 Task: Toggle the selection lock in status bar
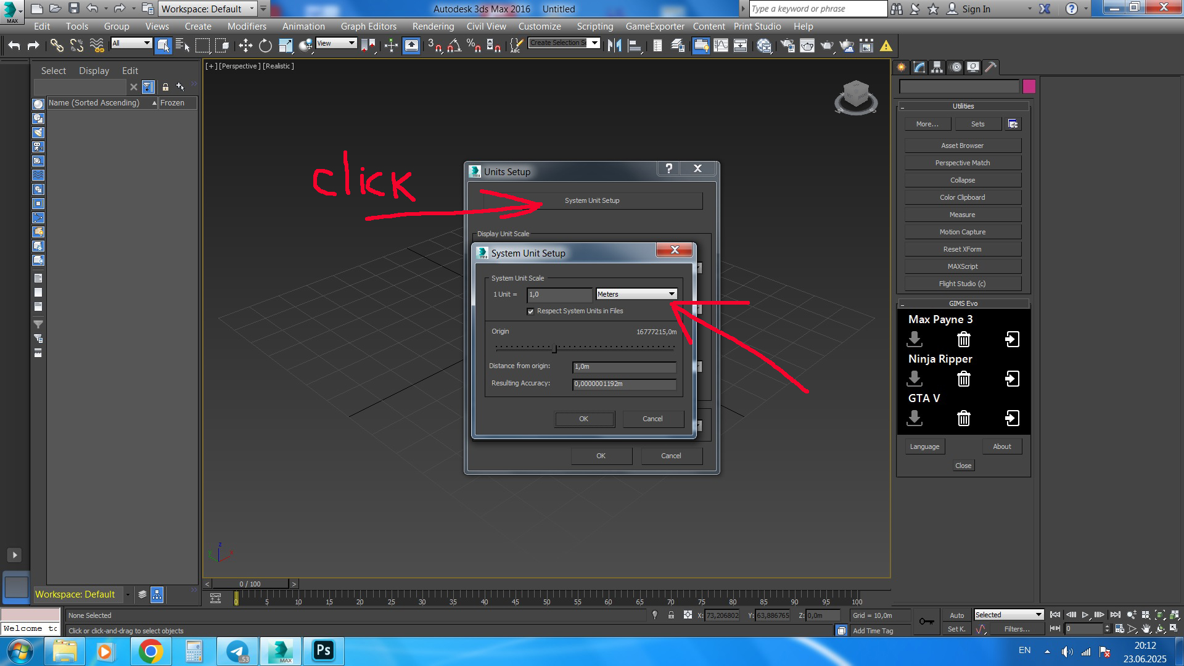coord(671,615)
